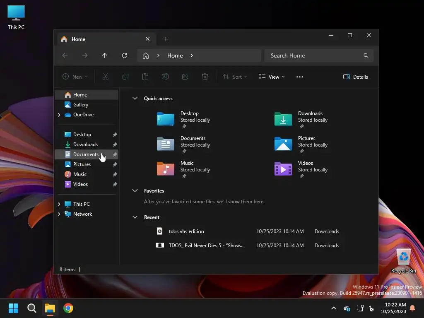The image size is (424, 318).
Task: Select Videos in navigation pane
Action: [87, 184]
